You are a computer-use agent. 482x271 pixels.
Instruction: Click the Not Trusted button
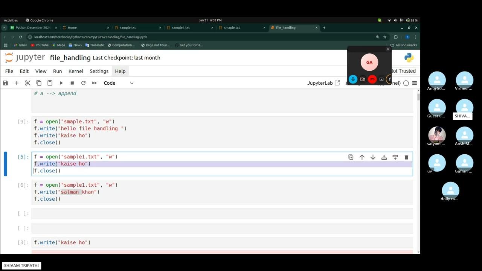coord(403,71)
